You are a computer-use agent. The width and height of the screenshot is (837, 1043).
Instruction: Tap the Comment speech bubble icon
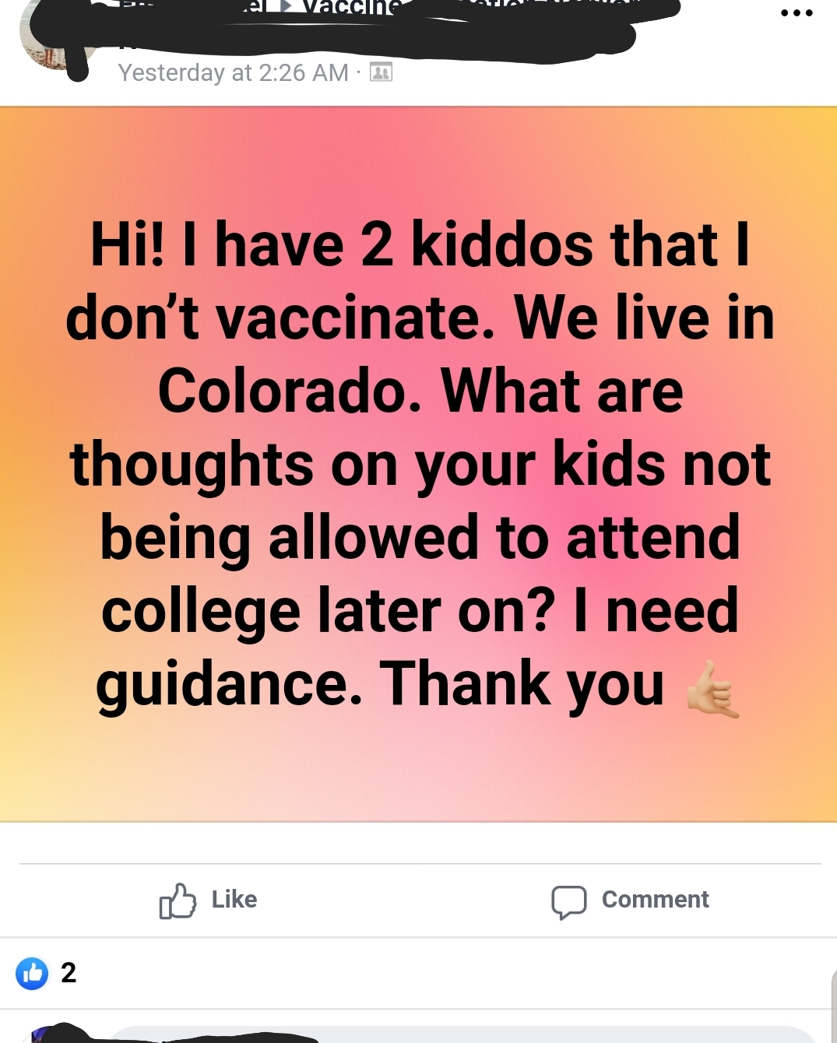pos(568,901)
